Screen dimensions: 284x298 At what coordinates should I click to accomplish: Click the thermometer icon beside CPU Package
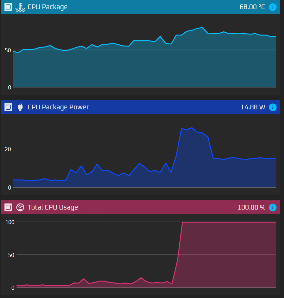click(x=20, y=7)
